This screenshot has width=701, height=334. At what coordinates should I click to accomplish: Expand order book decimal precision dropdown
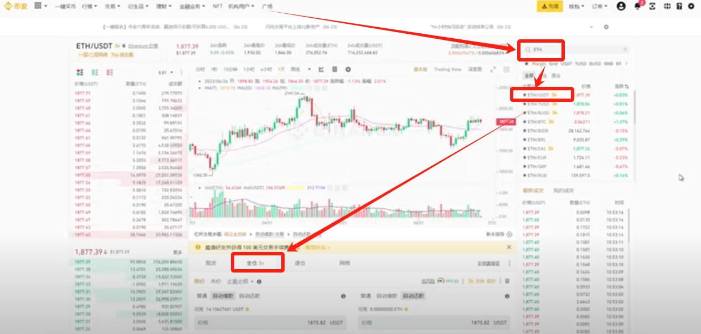[x=166, y=72]
